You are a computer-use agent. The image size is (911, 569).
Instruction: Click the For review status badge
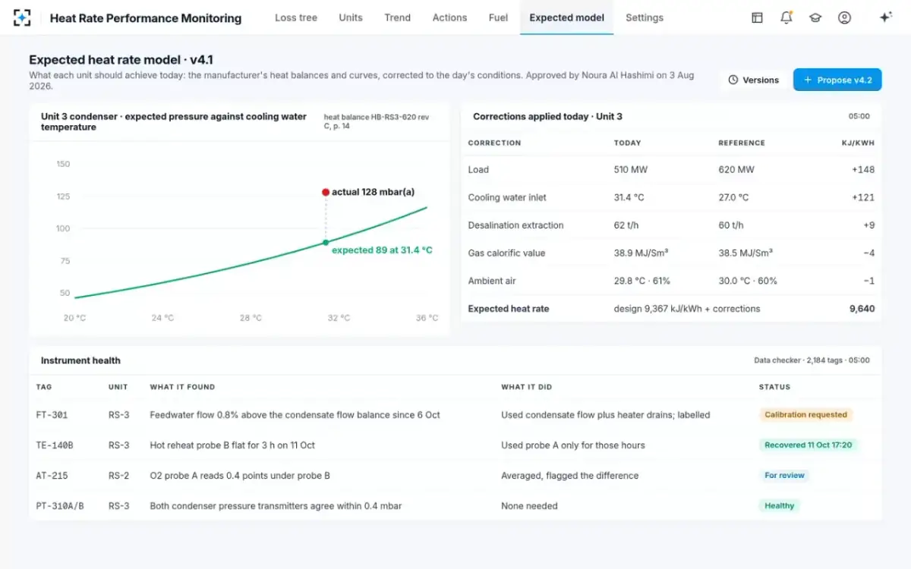[x=784, y=476]
